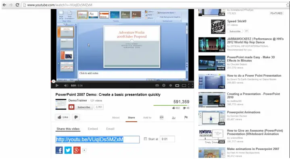The width and height of the screenshot is (290, 159).
Task: Click the dislike thumbs-down button
Action: (x=76, y=117)
